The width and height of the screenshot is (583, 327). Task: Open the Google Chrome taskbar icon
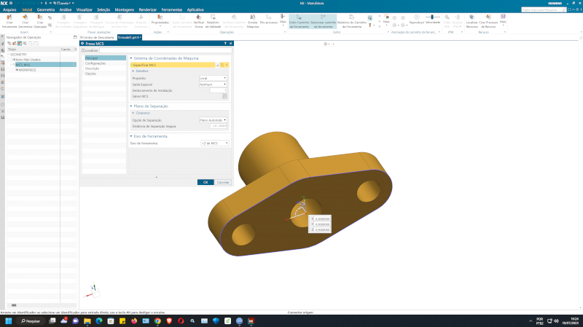click(x=157, y=320)
